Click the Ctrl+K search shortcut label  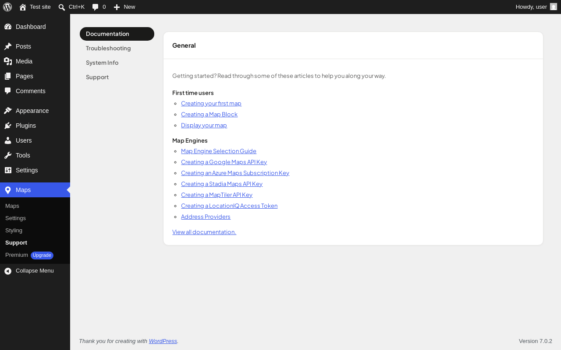click(x=77, y=7)
